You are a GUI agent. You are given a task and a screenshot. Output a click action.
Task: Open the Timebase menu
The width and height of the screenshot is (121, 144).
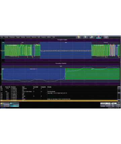pos(12,37)
